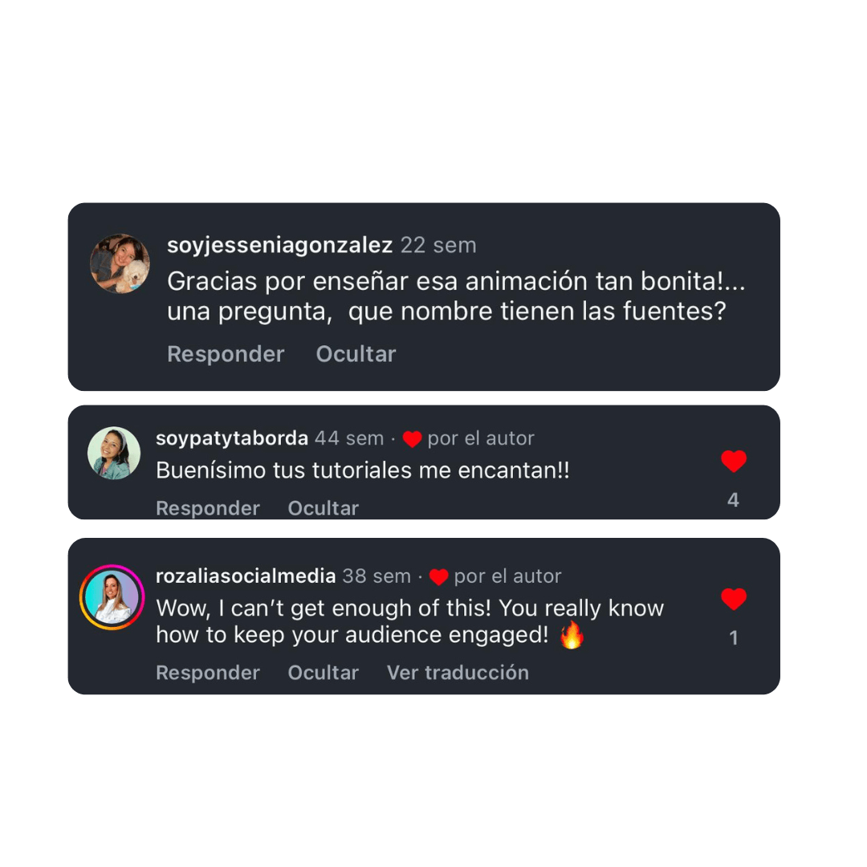
Task: Open soyjesseniagonzalez profile picture
Action: (x=120, y=264)
